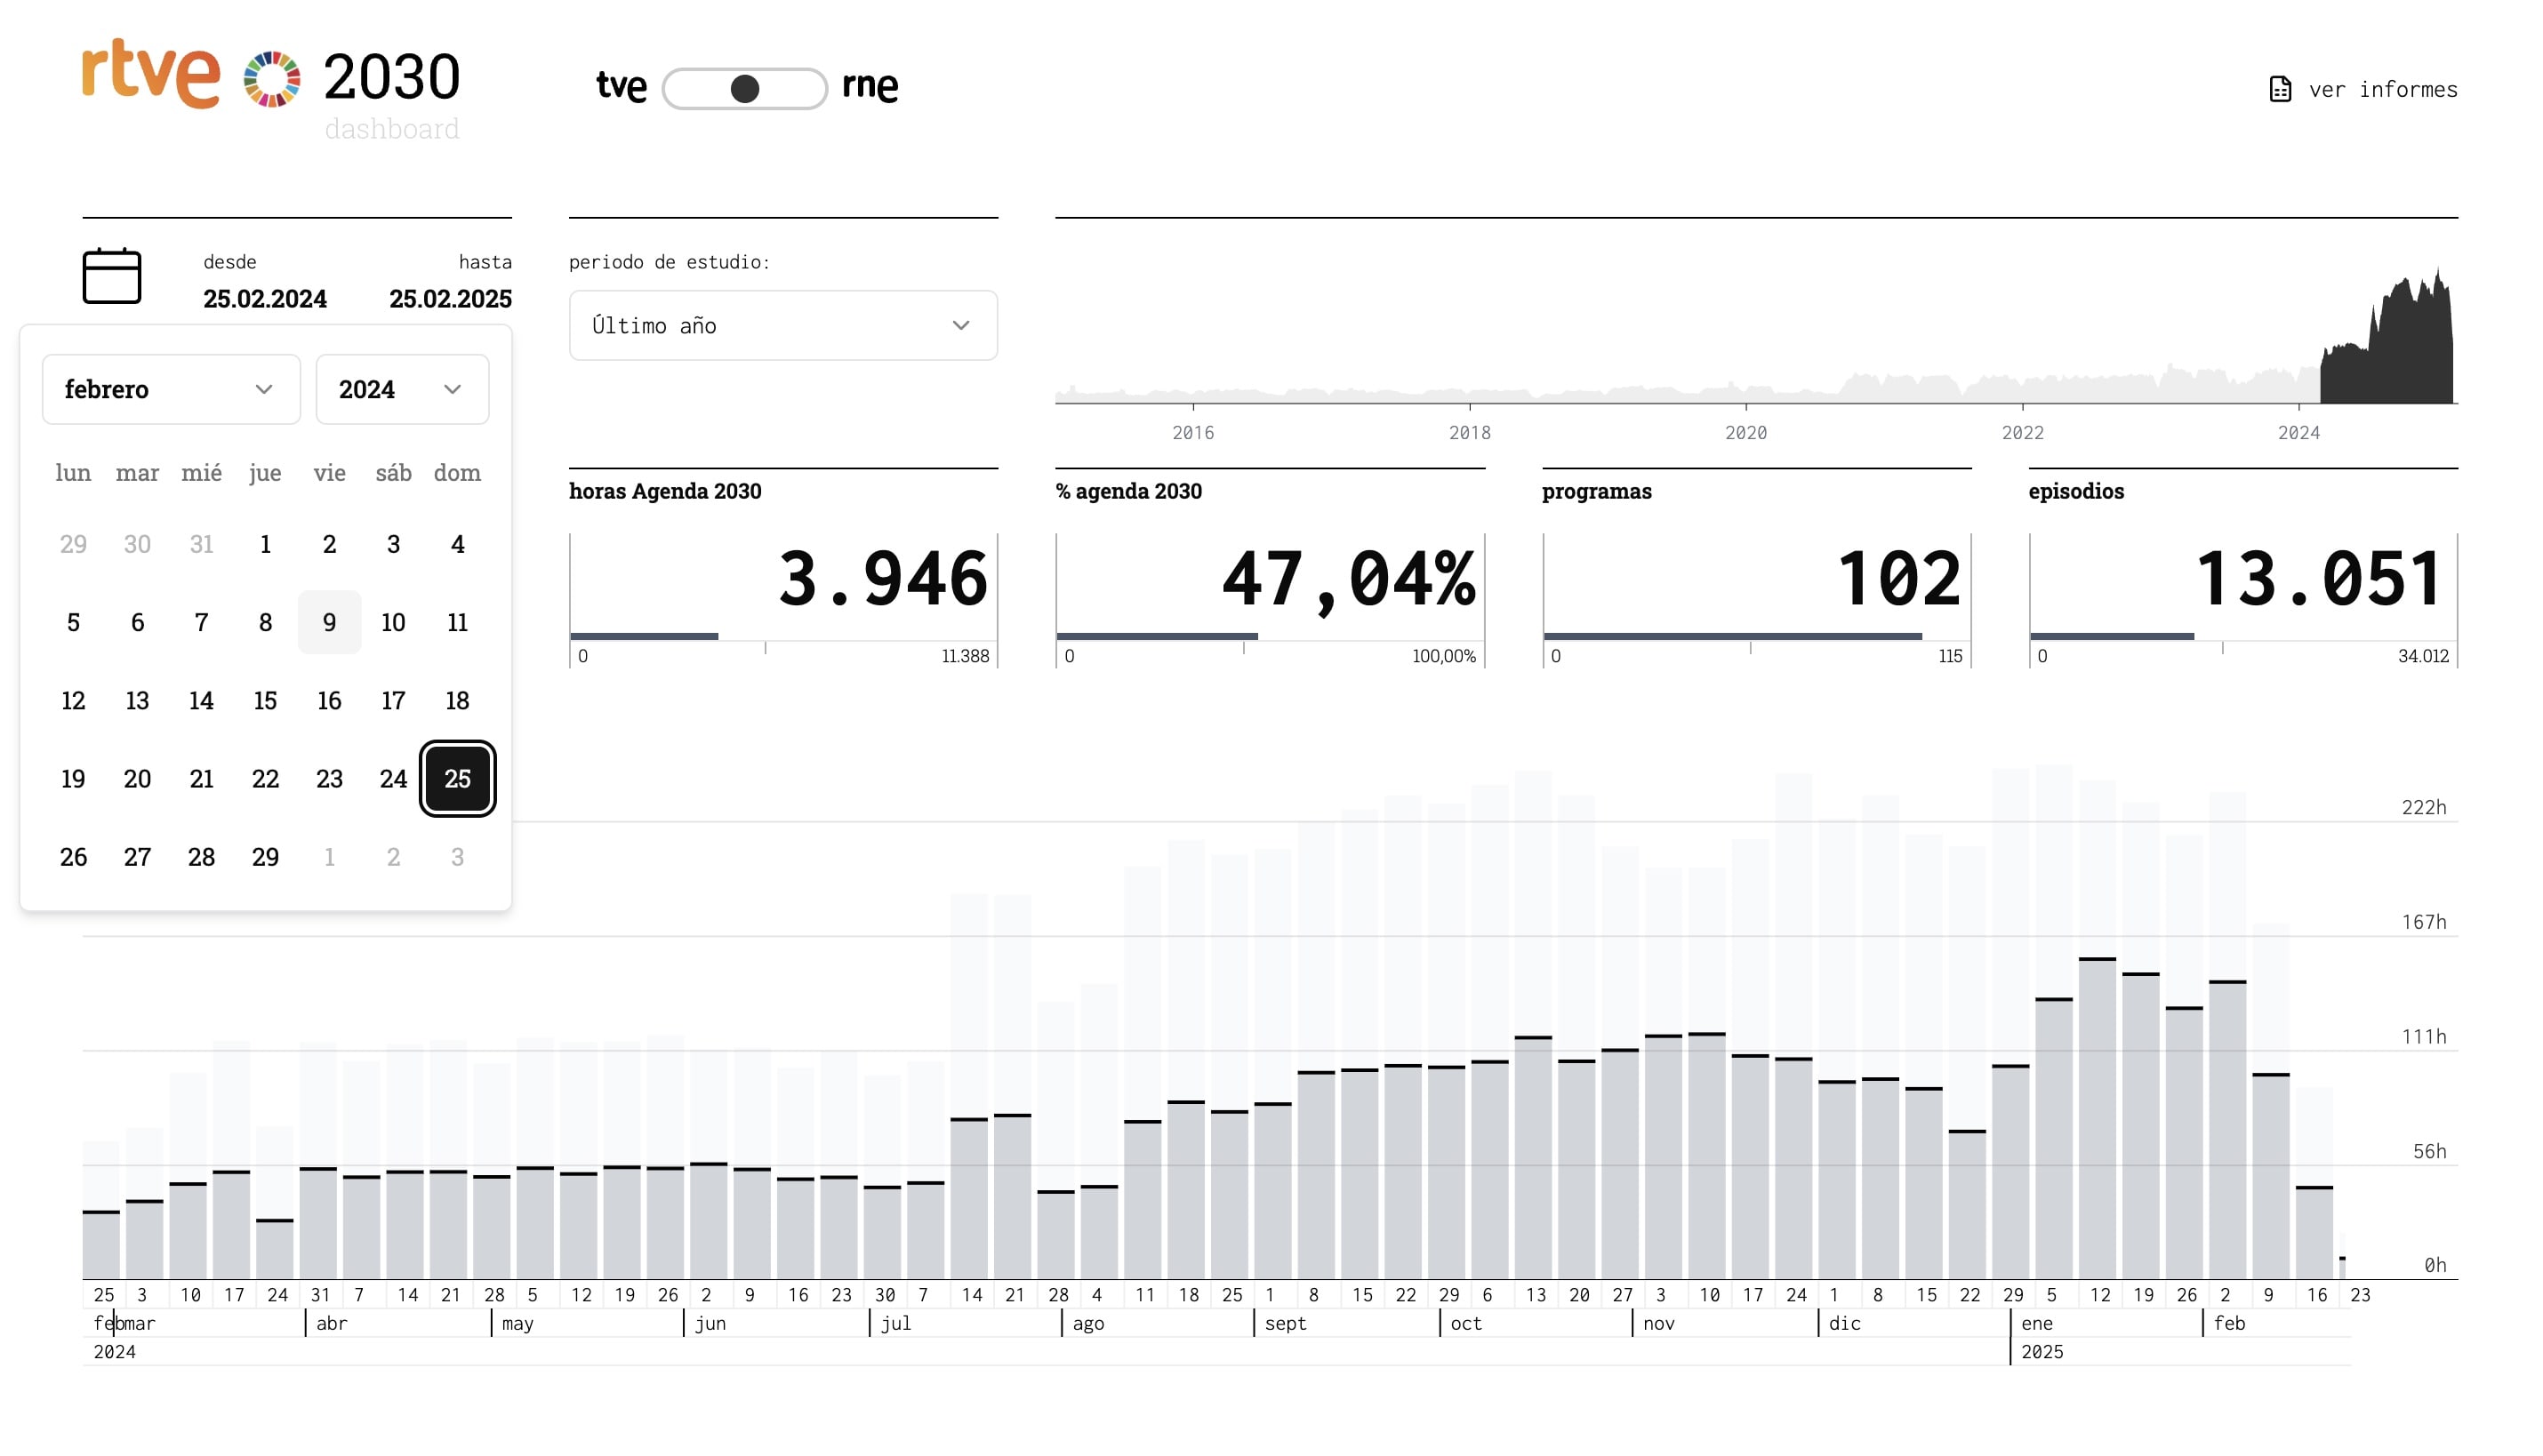This screenshot has height=1456, width=2543.
Task: Click greyed-out day 31 of January
Action: (201, 544)
